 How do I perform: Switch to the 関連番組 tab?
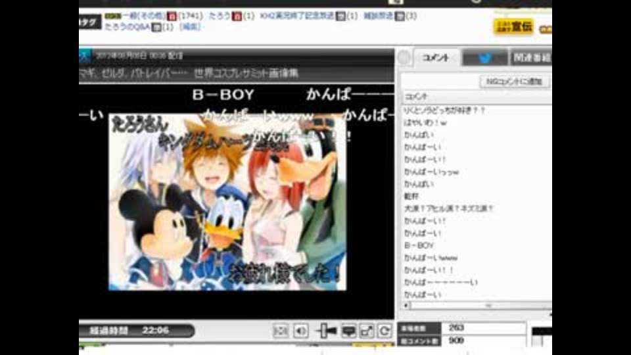click(531, 58)
